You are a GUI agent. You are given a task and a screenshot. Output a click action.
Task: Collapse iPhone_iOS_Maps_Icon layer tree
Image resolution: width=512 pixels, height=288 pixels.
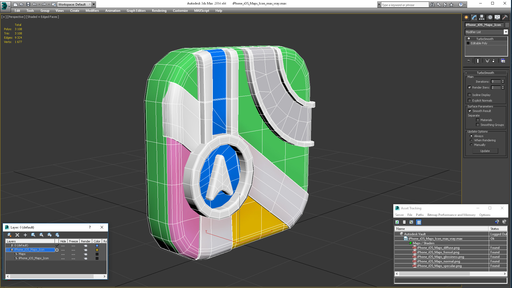click(x=8, y=250)
